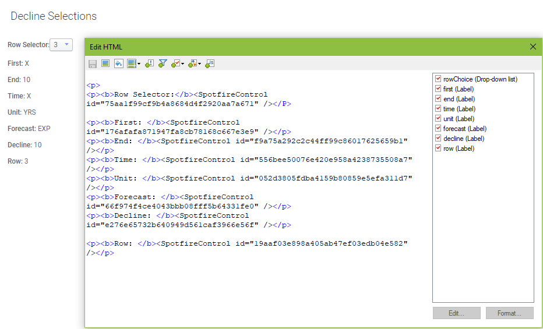
Task: Click the 'Unit: YRS' label
Action: coord(22,112)
